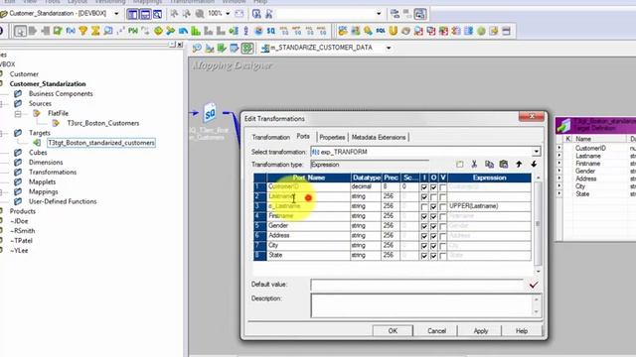Image resolution: width=636 pixels, height=357 pixels.
Task: Click the zoom magnifier icon beside 100%
Action: [200, 14]
